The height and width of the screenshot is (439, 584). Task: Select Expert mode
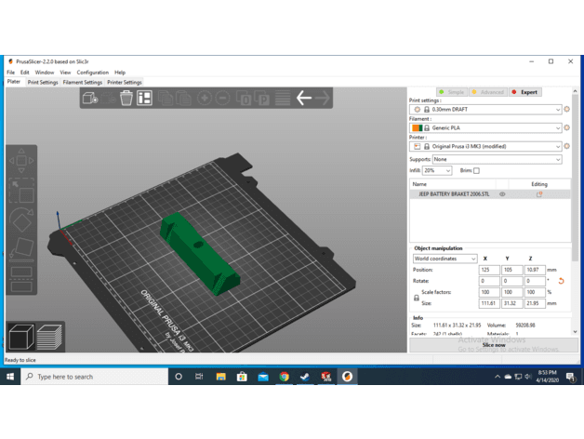[525, 92]
